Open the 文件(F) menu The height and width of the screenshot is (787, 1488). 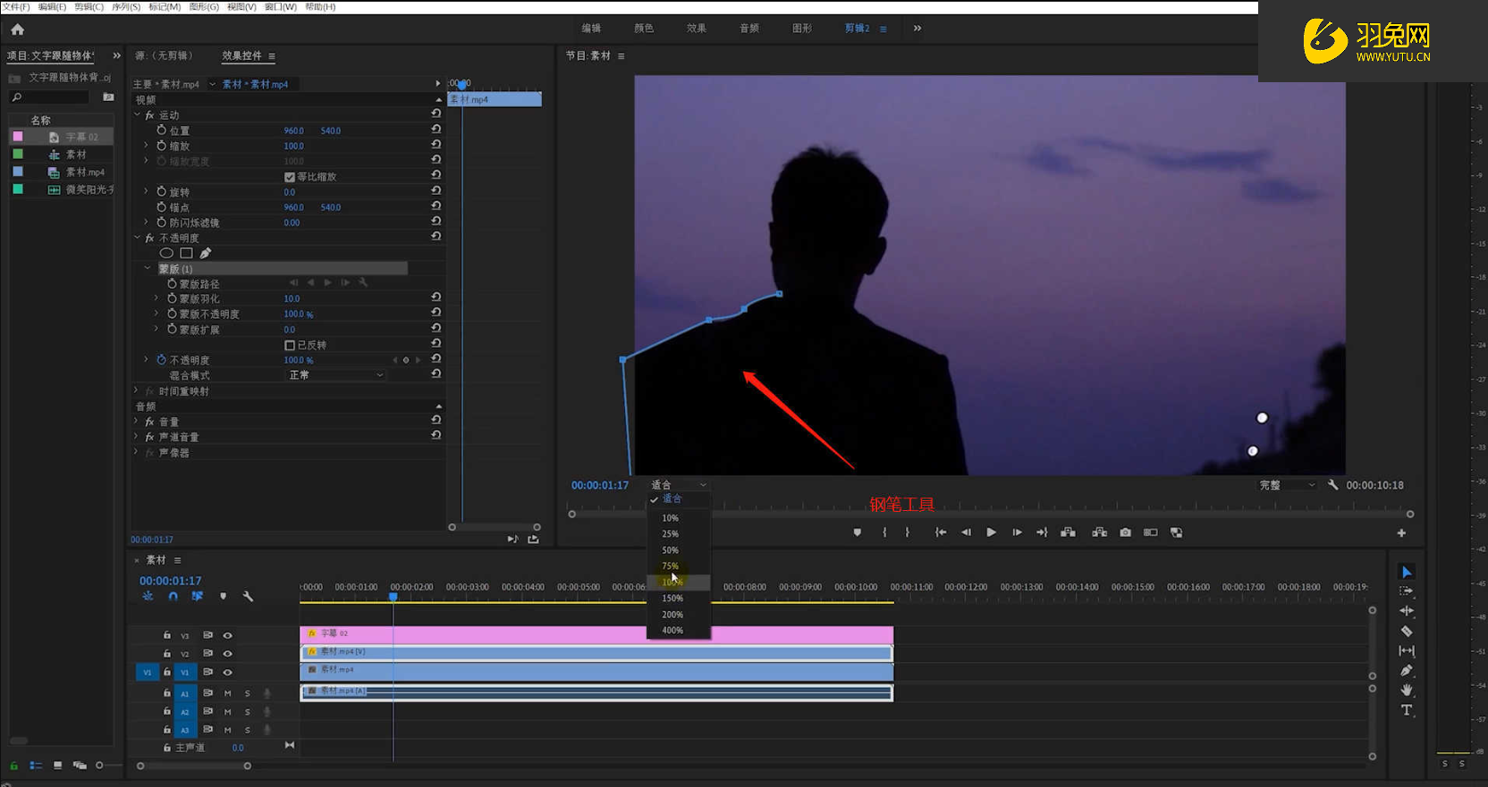point(16,6)
